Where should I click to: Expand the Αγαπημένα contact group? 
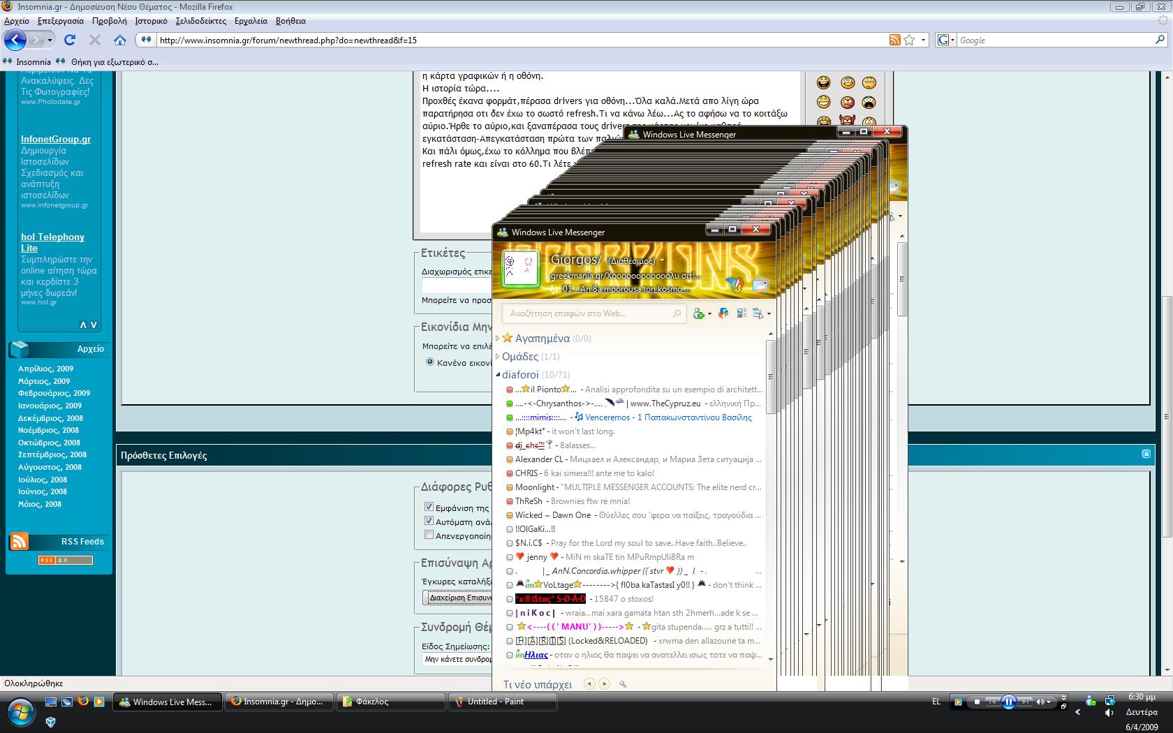498,339
